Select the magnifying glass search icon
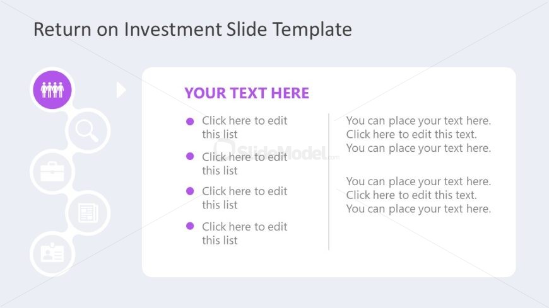This screenshot has width=549, height=308. tap(88, 131)
